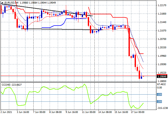The height and width of the screenshot is (115, 168).
Task: Open the chart menu arrow beside EURUSD
Action: [2, 3]
